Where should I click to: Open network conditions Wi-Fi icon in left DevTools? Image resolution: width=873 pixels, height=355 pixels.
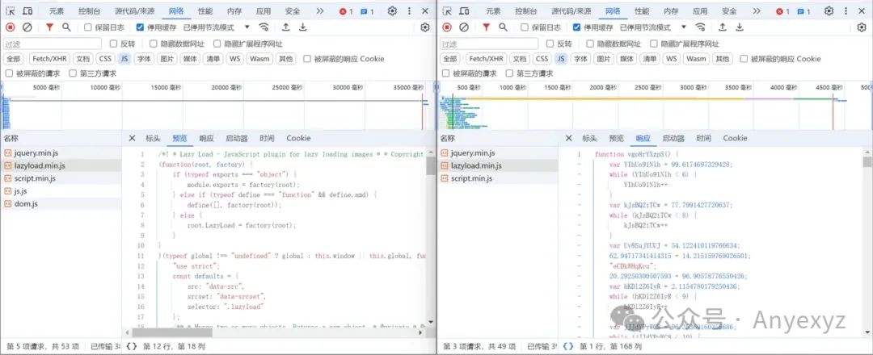coord(264,27)
